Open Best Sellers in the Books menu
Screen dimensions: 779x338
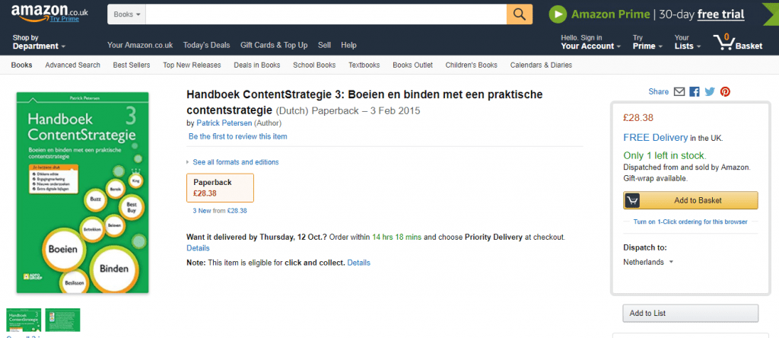click(x=132, y=65)
